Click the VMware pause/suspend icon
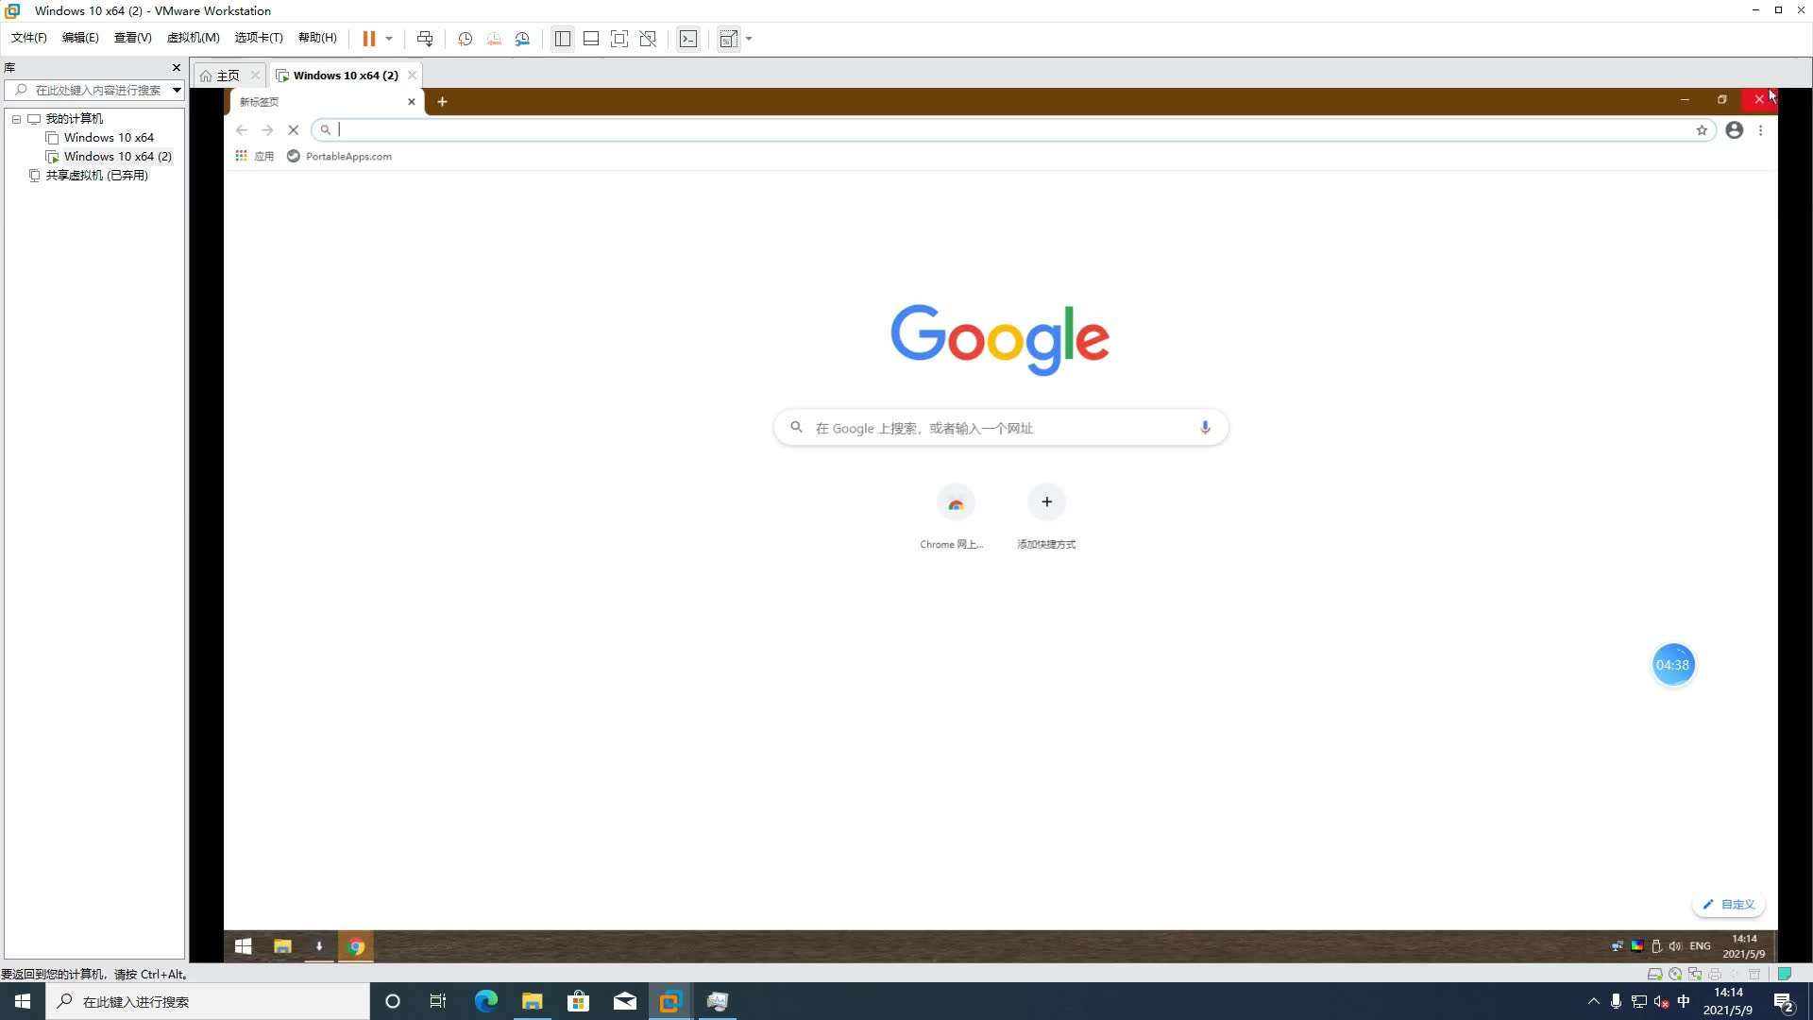This screenshot has width=1813, height=1020. [x=368, y=39]
